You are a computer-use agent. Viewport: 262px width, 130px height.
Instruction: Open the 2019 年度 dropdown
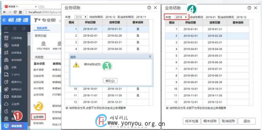181,17
